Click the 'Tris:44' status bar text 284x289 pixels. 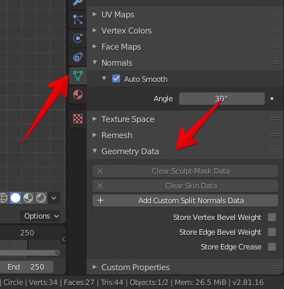pos(112,282)
